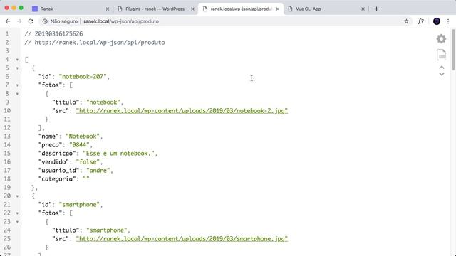
Task: Switch to the Vue CLI App tab
Action: 326,9
